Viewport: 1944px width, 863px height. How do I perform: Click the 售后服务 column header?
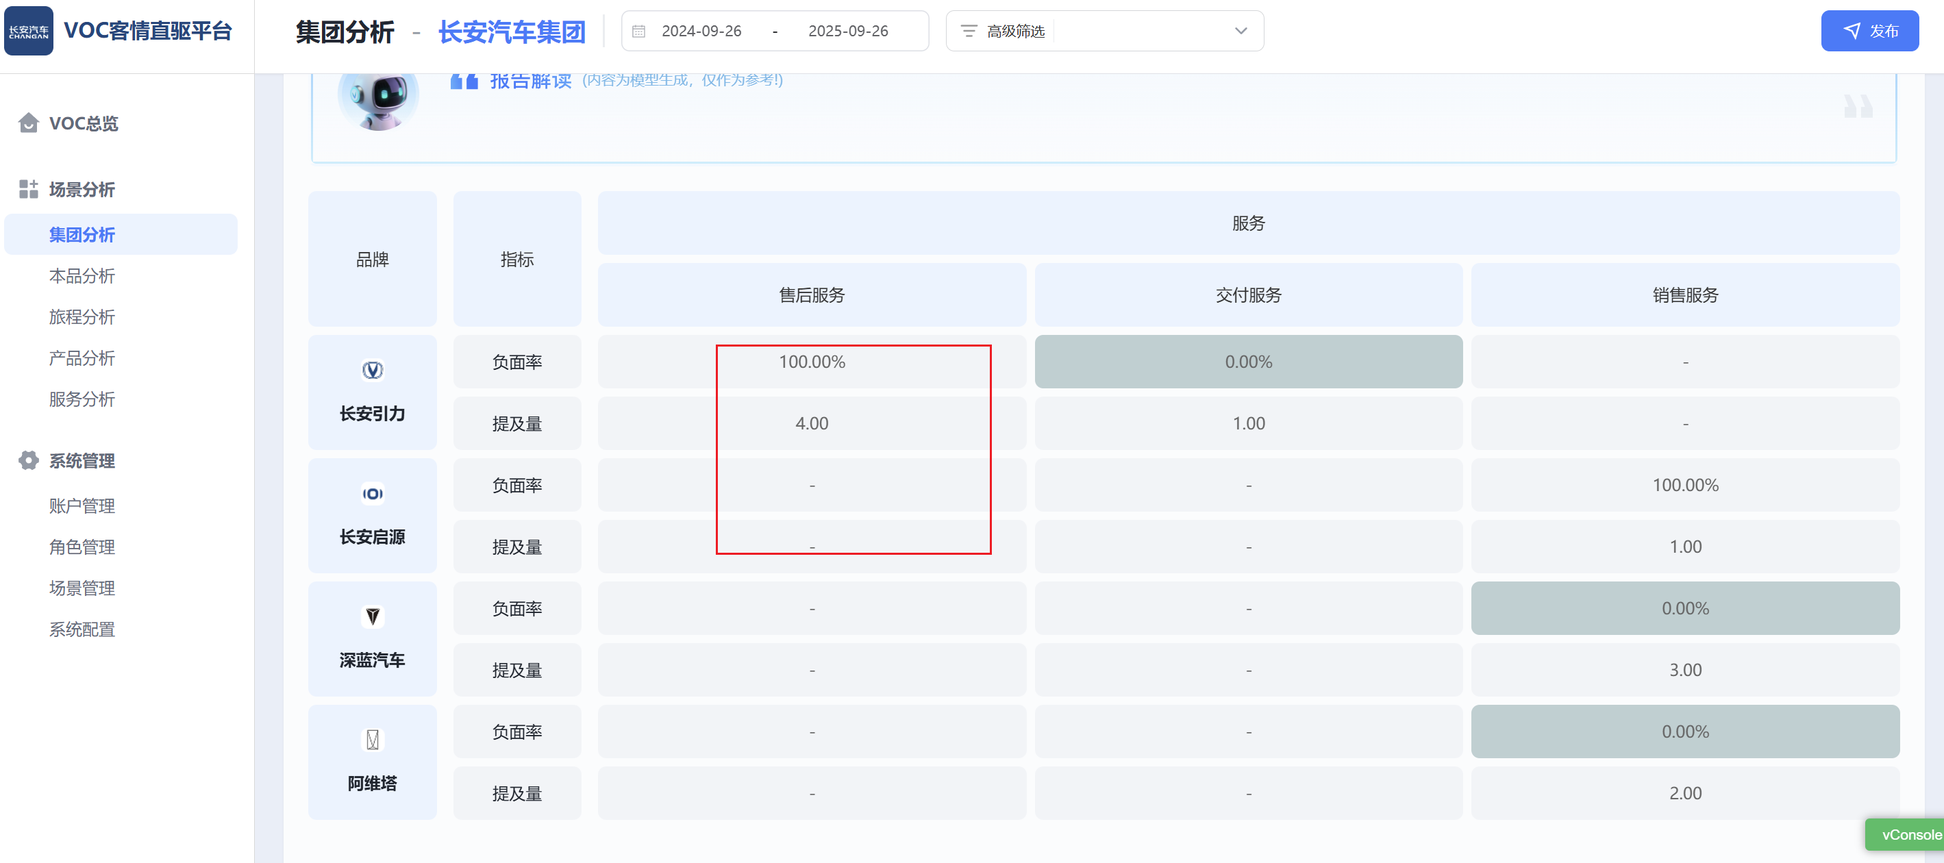(x=811, y=295)
